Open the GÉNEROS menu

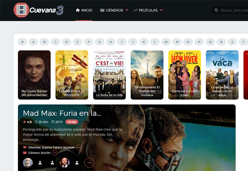(114, 10)
